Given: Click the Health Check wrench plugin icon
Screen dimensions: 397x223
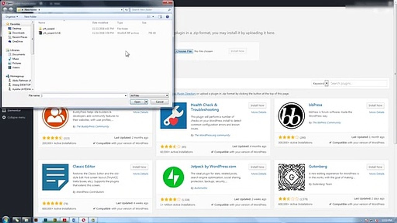Looking at the screenshot, I should click(x=173, y=116).
